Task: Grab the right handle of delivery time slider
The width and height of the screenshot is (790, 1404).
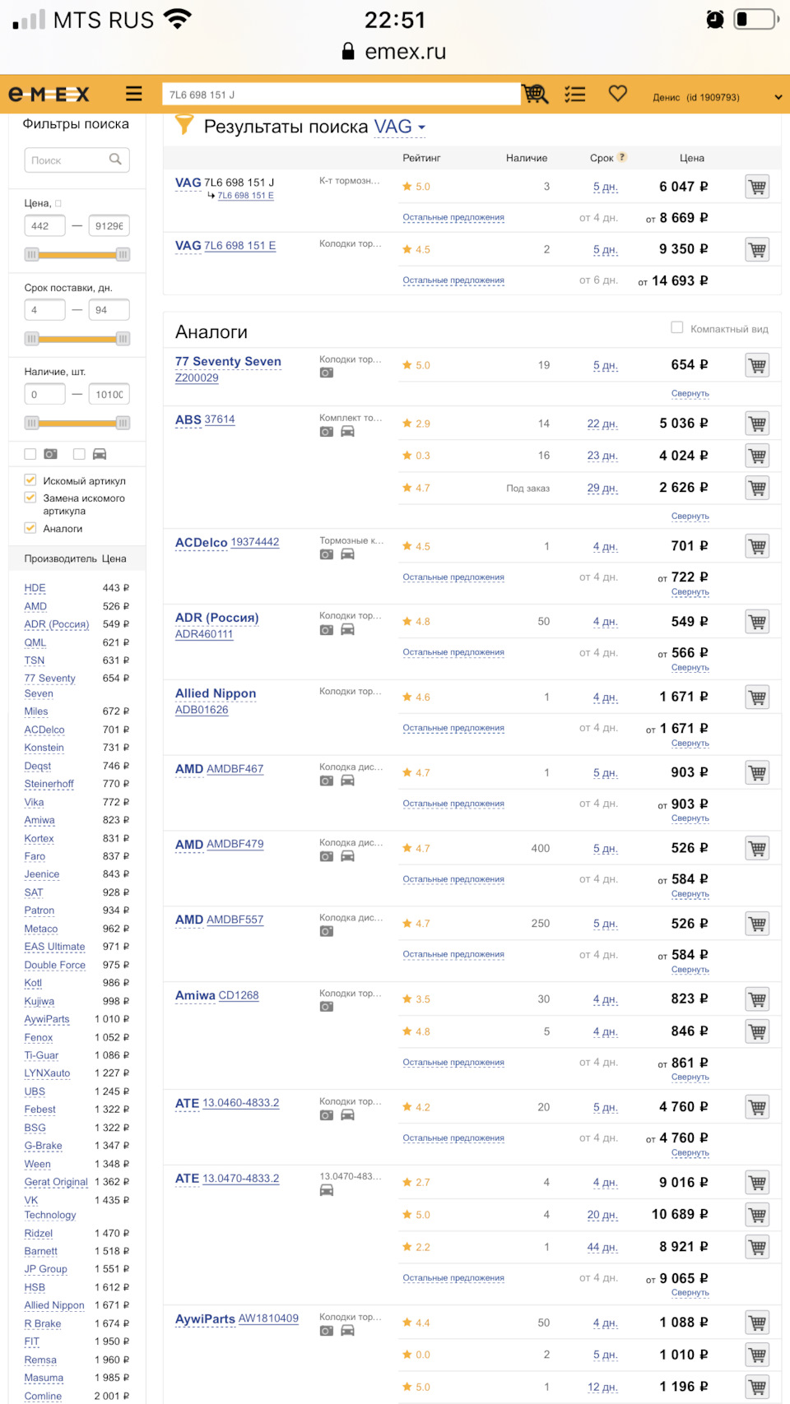Action: (x=123, y=339)
